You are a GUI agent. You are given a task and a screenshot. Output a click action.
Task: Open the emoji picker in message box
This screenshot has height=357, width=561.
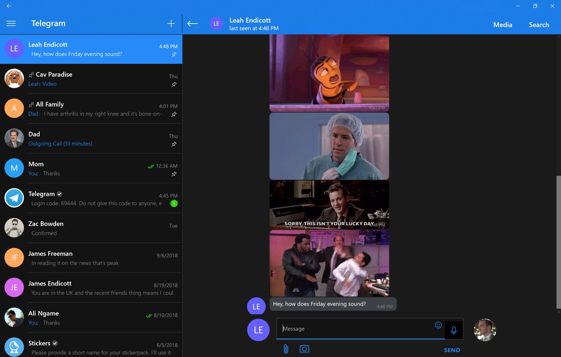point(438,325)
